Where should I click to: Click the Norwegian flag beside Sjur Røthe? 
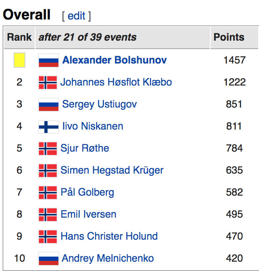click(47, 148)
